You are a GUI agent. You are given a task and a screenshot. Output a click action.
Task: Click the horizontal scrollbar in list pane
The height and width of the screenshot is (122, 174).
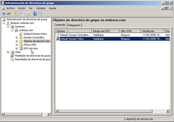pyautogui.click(x=109, y=111)
